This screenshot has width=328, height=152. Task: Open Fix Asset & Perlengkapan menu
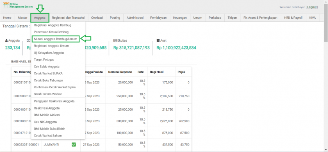261,18
